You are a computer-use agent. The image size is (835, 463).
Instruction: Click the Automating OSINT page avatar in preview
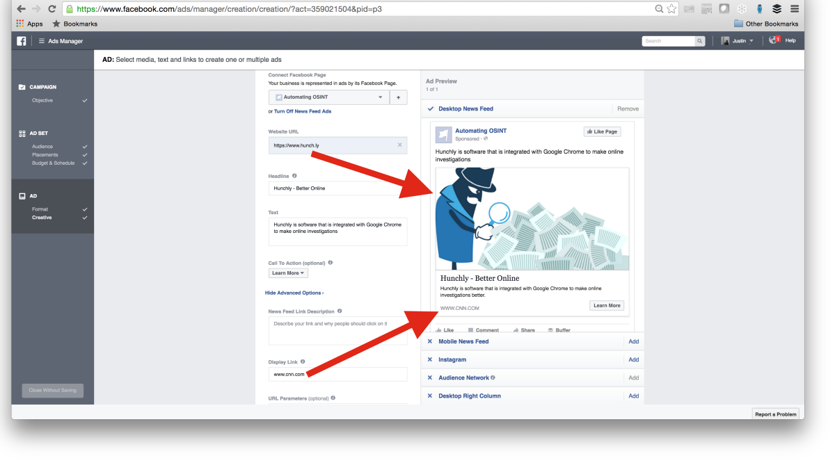(x=443, y=134)
